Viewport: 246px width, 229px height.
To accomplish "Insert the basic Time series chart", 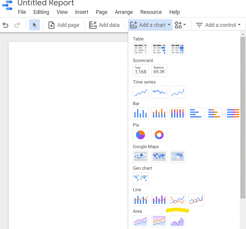I will [x=140, y=92].
